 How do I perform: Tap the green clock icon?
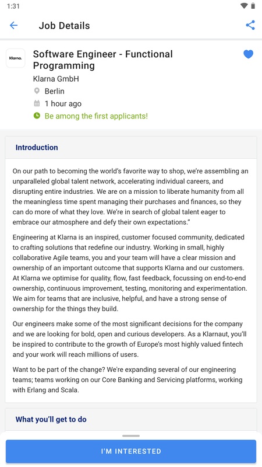[37, 116]
